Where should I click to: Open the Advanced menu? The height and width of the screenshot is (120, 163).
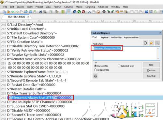click(103, 7)
